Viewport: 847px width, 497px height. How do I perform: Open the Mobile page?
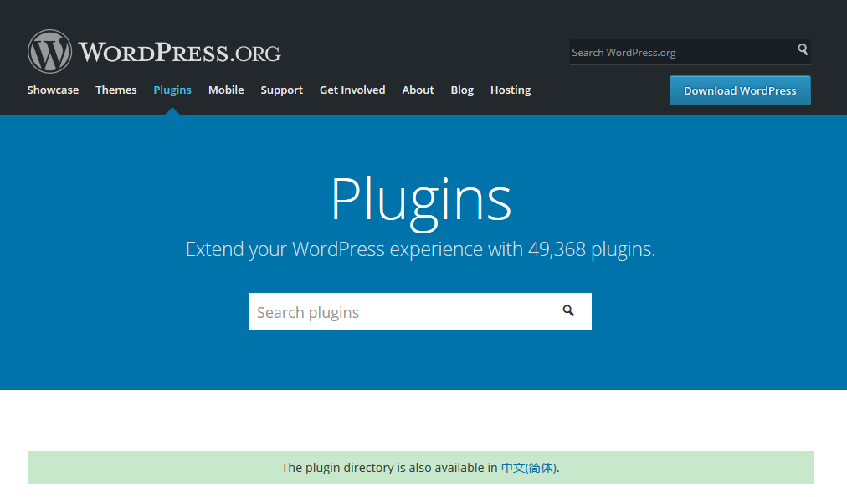click(226, 90)
